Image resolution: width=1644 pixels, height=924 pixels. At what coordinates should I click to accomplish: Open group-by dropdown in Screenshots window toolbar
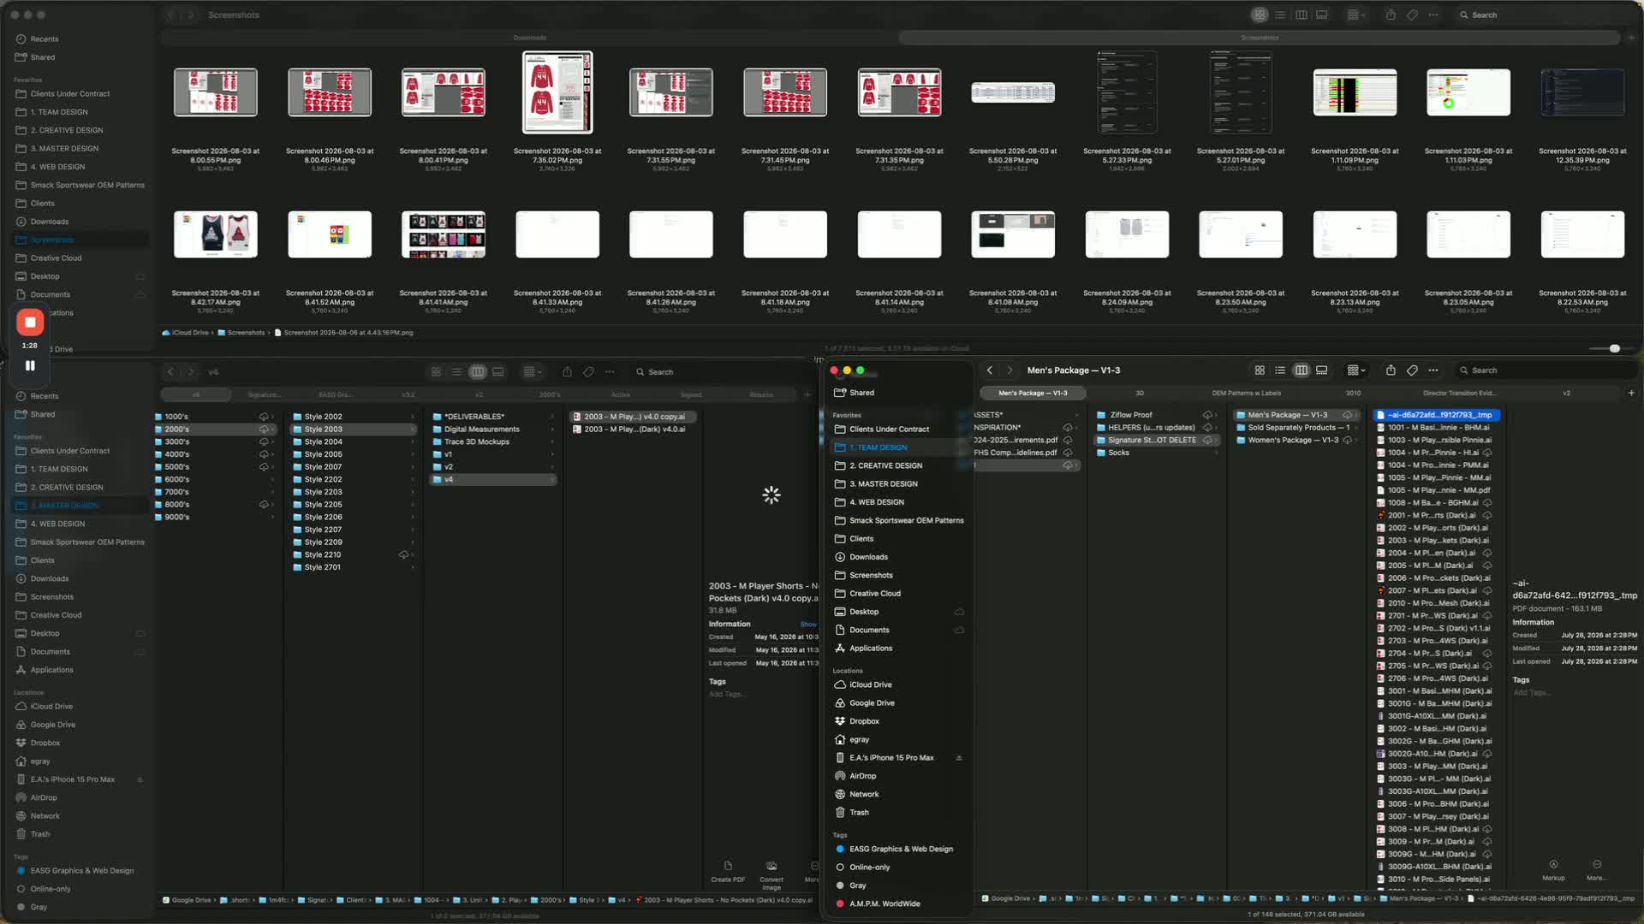point(1356,15)
